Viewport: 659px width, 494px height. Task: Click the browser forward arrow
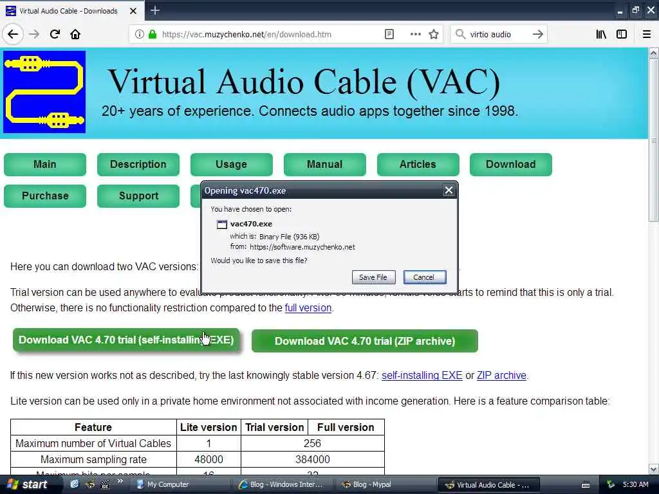pyautogui.click(x=34, y=34)
